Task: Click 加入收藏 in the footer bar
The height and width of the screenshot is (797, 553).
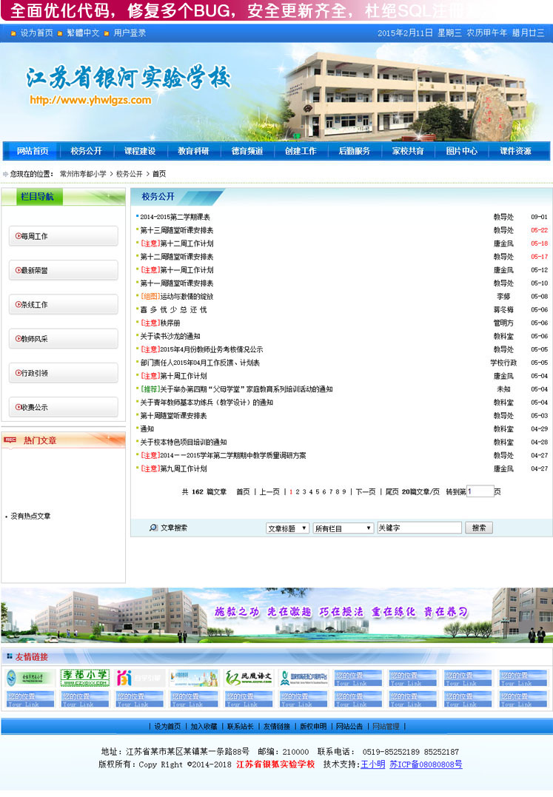Action: click(x=204, y=727)
